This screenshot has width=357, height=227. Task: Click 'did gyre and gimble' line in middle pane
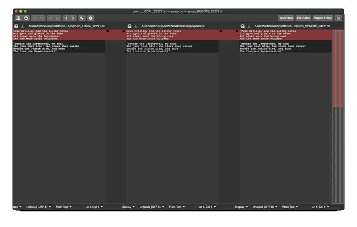click(151, 33)
